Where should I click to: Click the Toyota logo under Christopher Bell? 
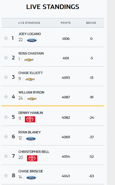point(32,158)
